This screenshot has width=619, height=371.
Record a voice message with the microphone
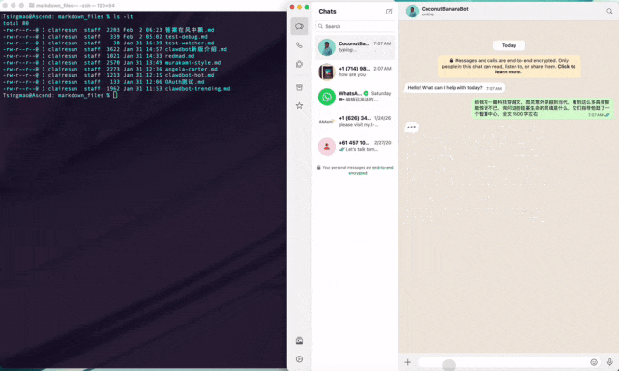pos(609,362)
